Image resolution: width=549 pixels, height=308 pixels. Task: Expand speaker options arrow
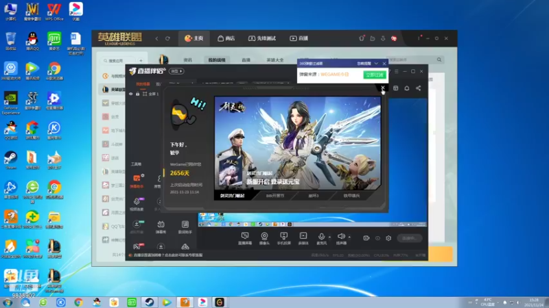(x=349, y=237)
